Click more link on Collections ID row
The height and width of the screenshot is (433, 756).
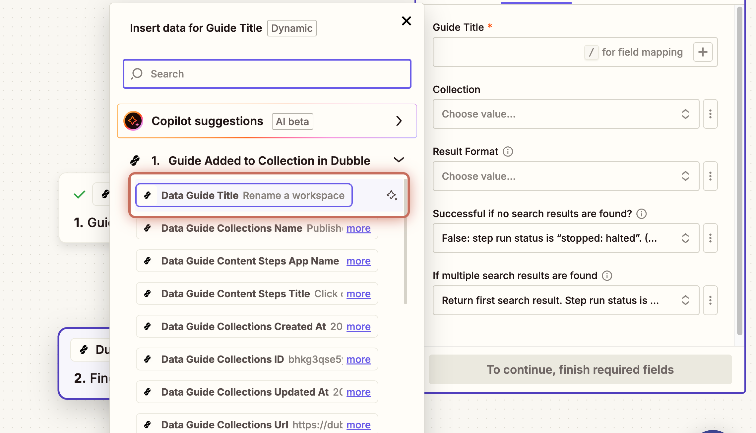click(358, 359)
